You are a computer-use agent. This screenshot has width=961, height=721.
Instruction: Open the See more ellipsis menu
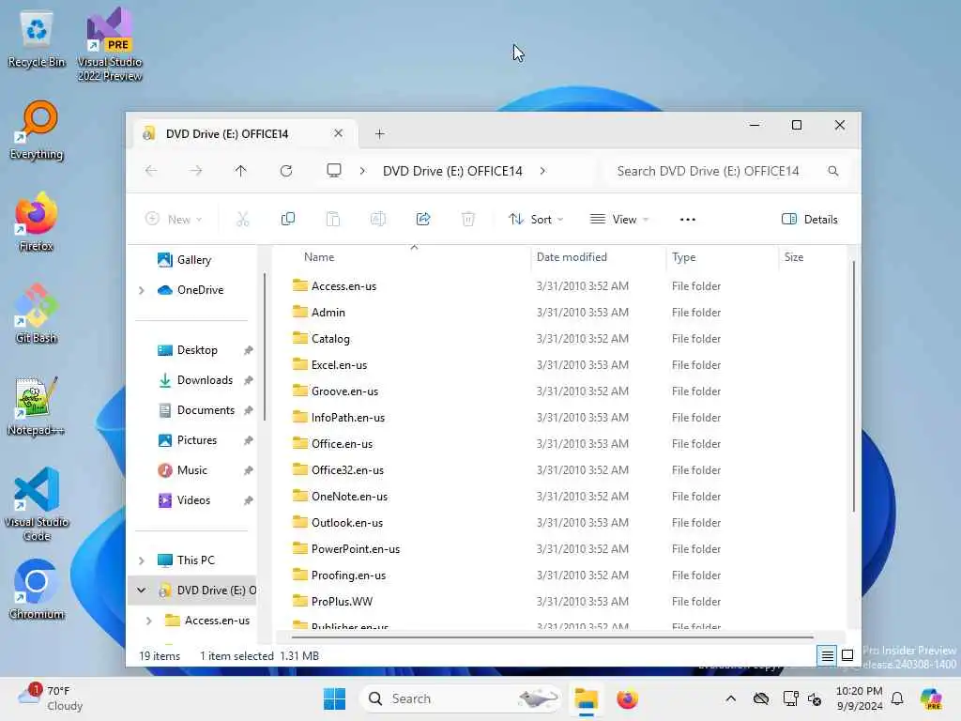coord(688,220)
